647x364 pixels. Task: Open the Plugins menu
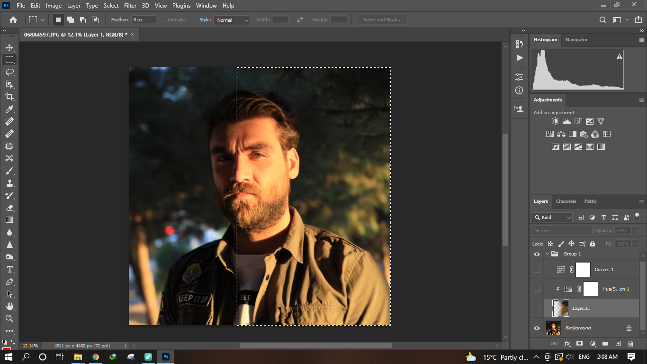click(181, 6)
